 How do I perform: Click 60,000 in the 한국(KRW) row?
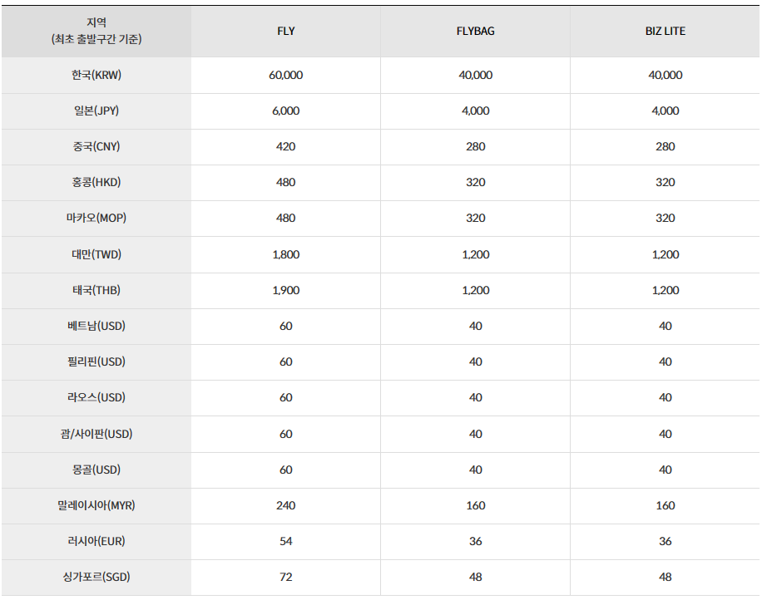click(286, 75)
